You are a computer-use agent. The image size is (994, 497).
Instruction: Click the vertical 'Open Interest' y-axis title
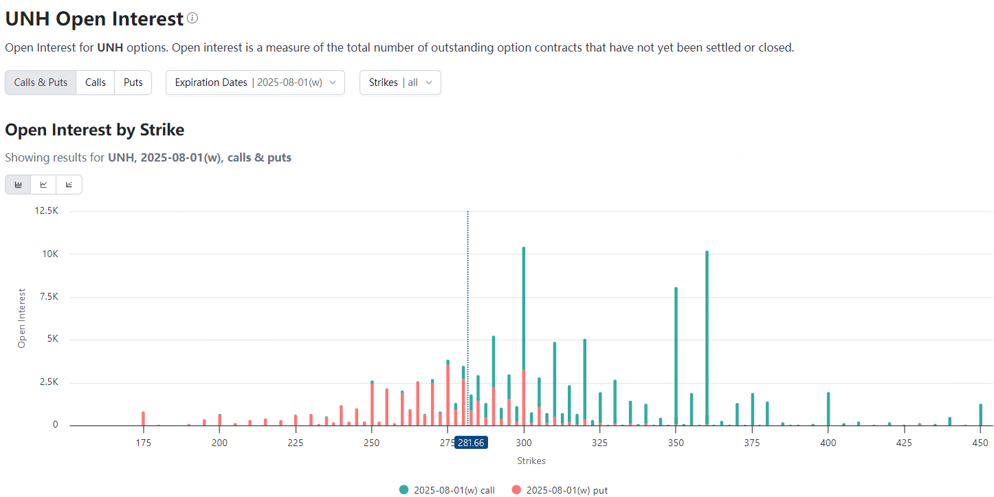(x=21, y=318)
